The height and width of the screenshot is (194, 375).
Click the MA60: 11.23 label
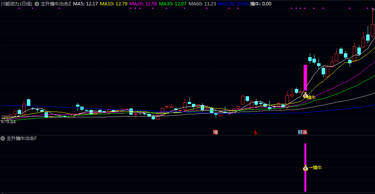click(202, 4)
